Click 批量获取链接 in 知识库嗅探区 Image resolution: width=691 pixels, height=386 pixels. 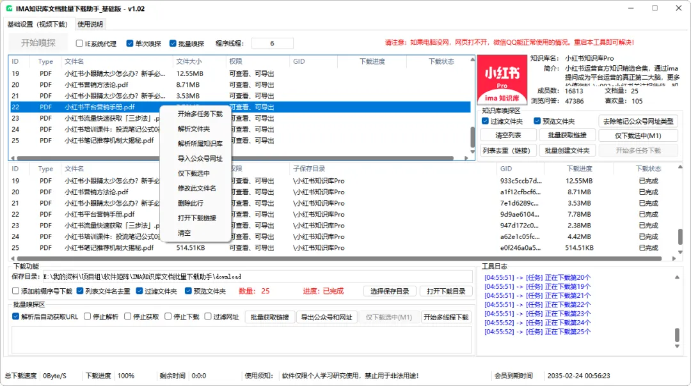coord(567,135)
